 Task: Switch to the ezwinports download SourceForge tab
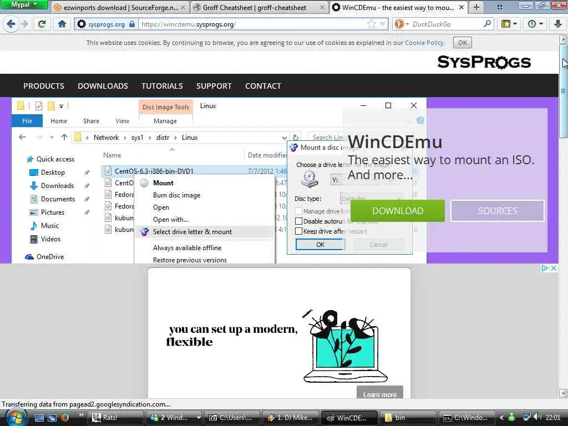point(120,7)
